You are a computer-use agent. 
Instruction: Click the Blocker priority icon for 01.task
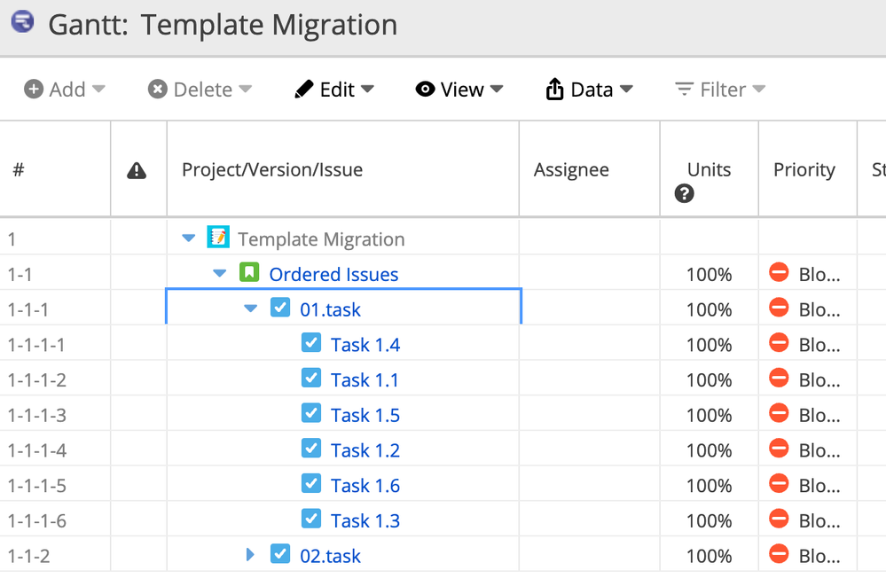coord(779,308)
